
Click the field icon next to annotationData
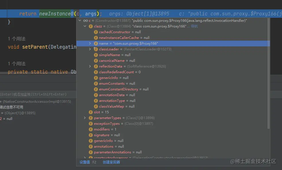[96, 95]
